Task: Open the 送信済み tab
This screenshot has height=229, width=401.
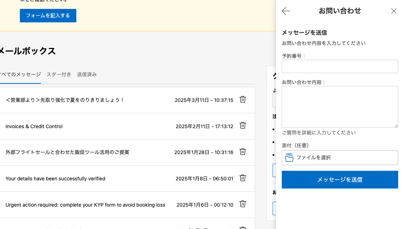Action: pyautogui.click(x=87, y=75)
